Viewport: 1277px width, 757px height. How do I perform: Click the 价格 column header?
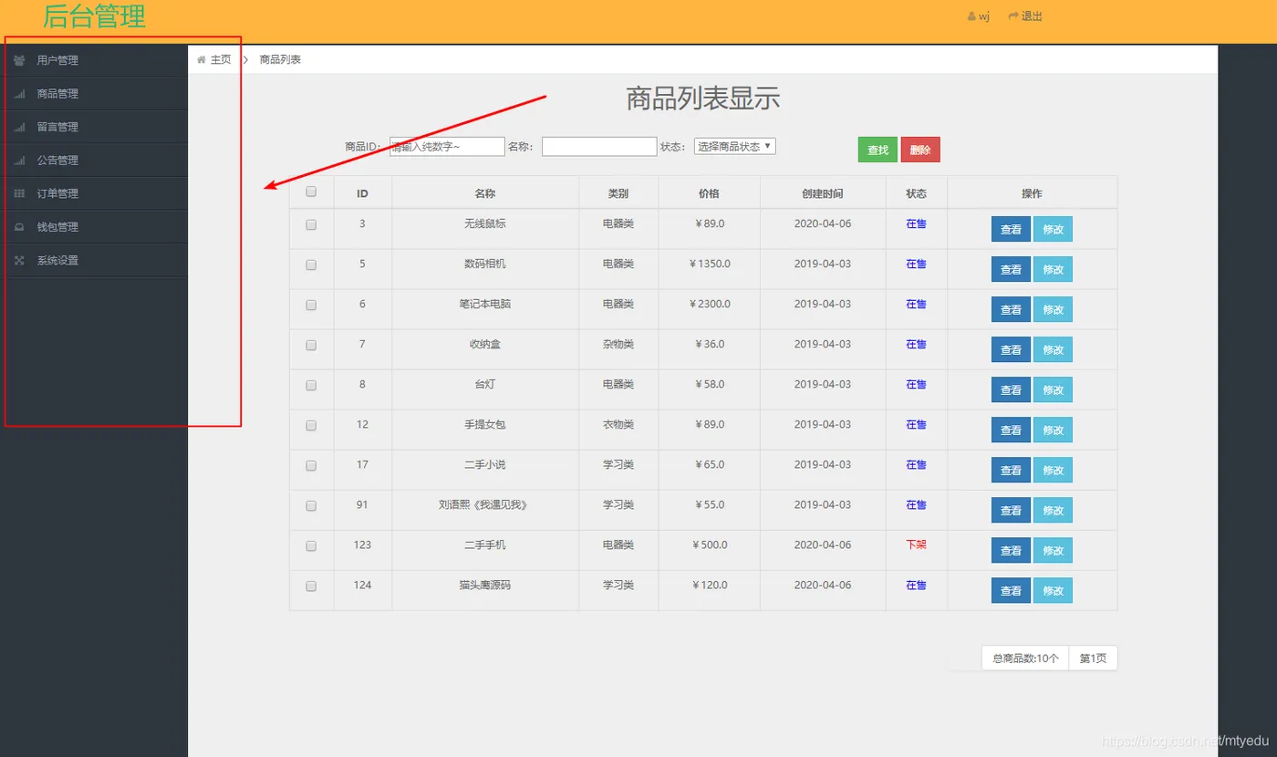click(x=709, y=193)
